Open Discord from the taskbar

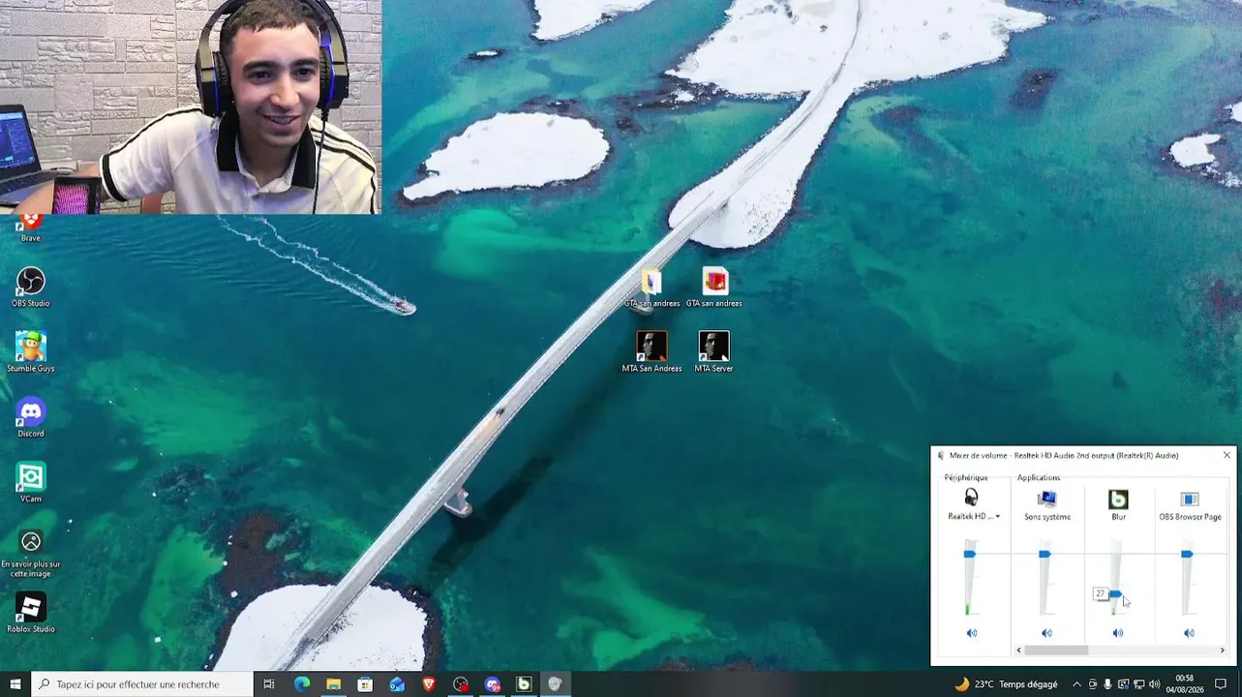click(492, 684)
